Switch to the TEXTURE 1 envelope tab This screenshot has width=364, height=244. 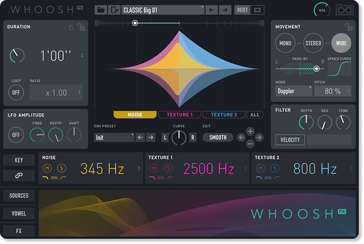click(180, 115)
